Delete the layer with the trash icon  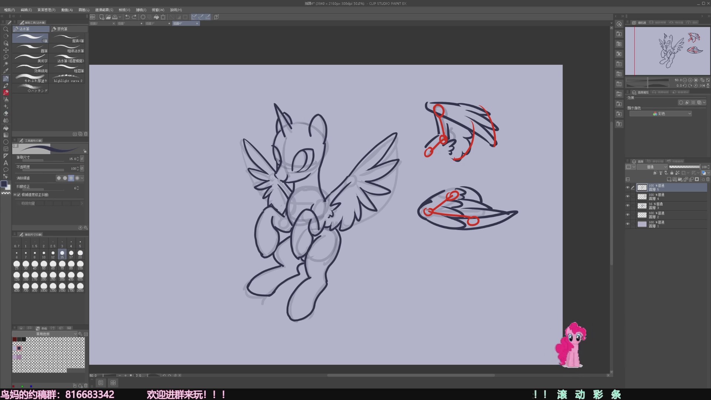click(x=708, y=179)
